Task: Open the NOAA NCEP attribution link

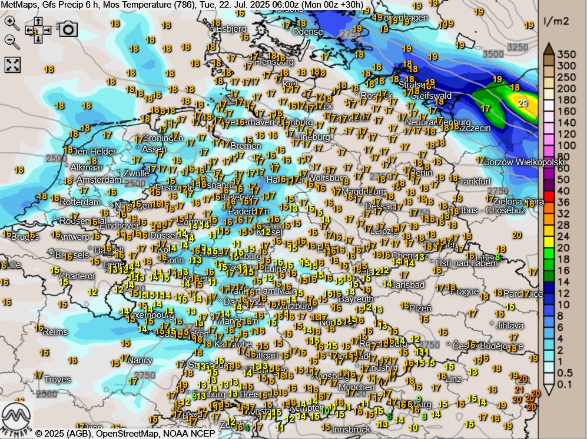Action: tap(188, 433)
